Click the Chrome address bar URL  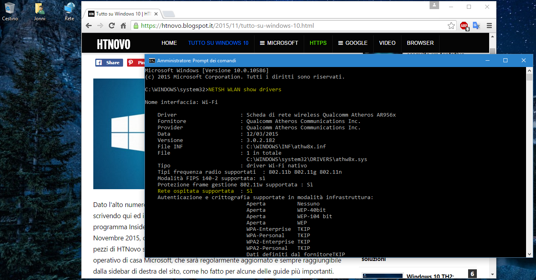[227, 26]
